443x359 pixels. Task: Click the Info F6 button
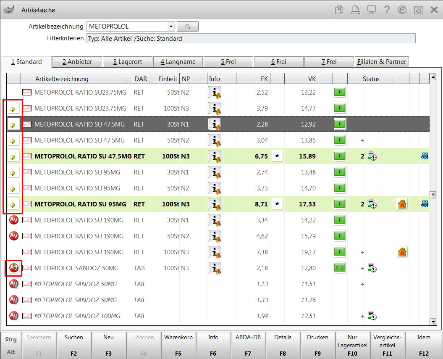[213, 345]
